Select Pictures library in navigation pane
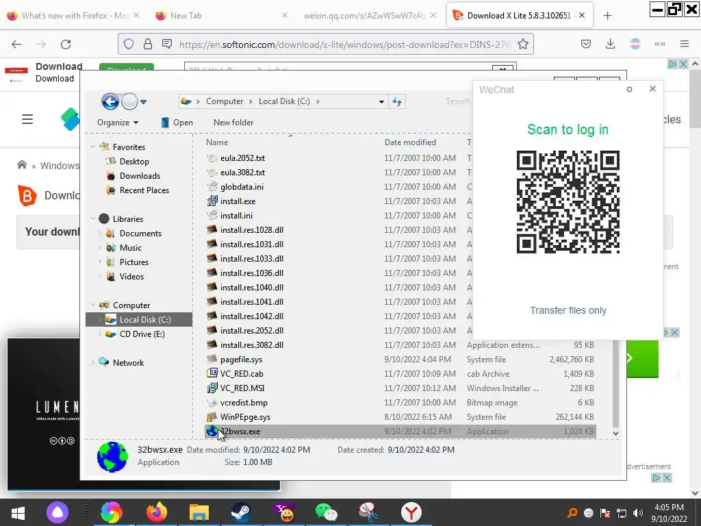Screen dimensions: 701x526 pyautogui.click(x=133, y=262)
